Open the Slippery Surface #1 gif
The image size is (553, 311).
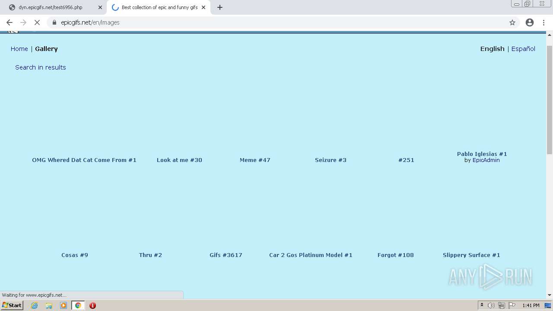click(x=471, y=255)
